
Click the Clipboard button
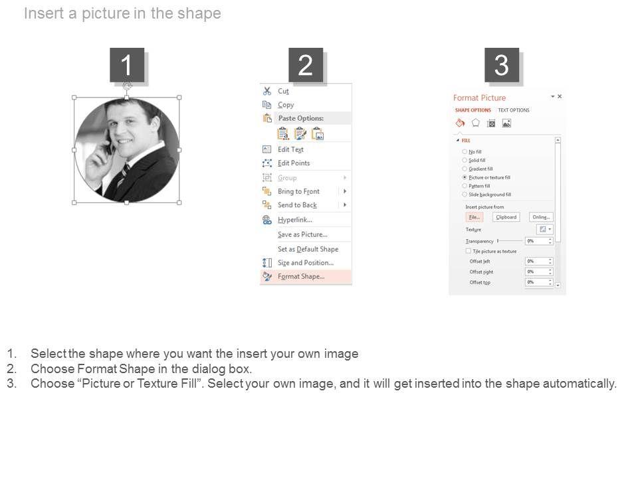506,217
